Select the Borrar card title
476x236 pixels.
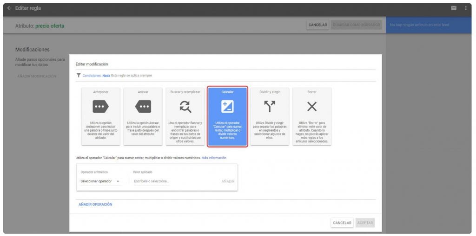click(x=312, y=92)
